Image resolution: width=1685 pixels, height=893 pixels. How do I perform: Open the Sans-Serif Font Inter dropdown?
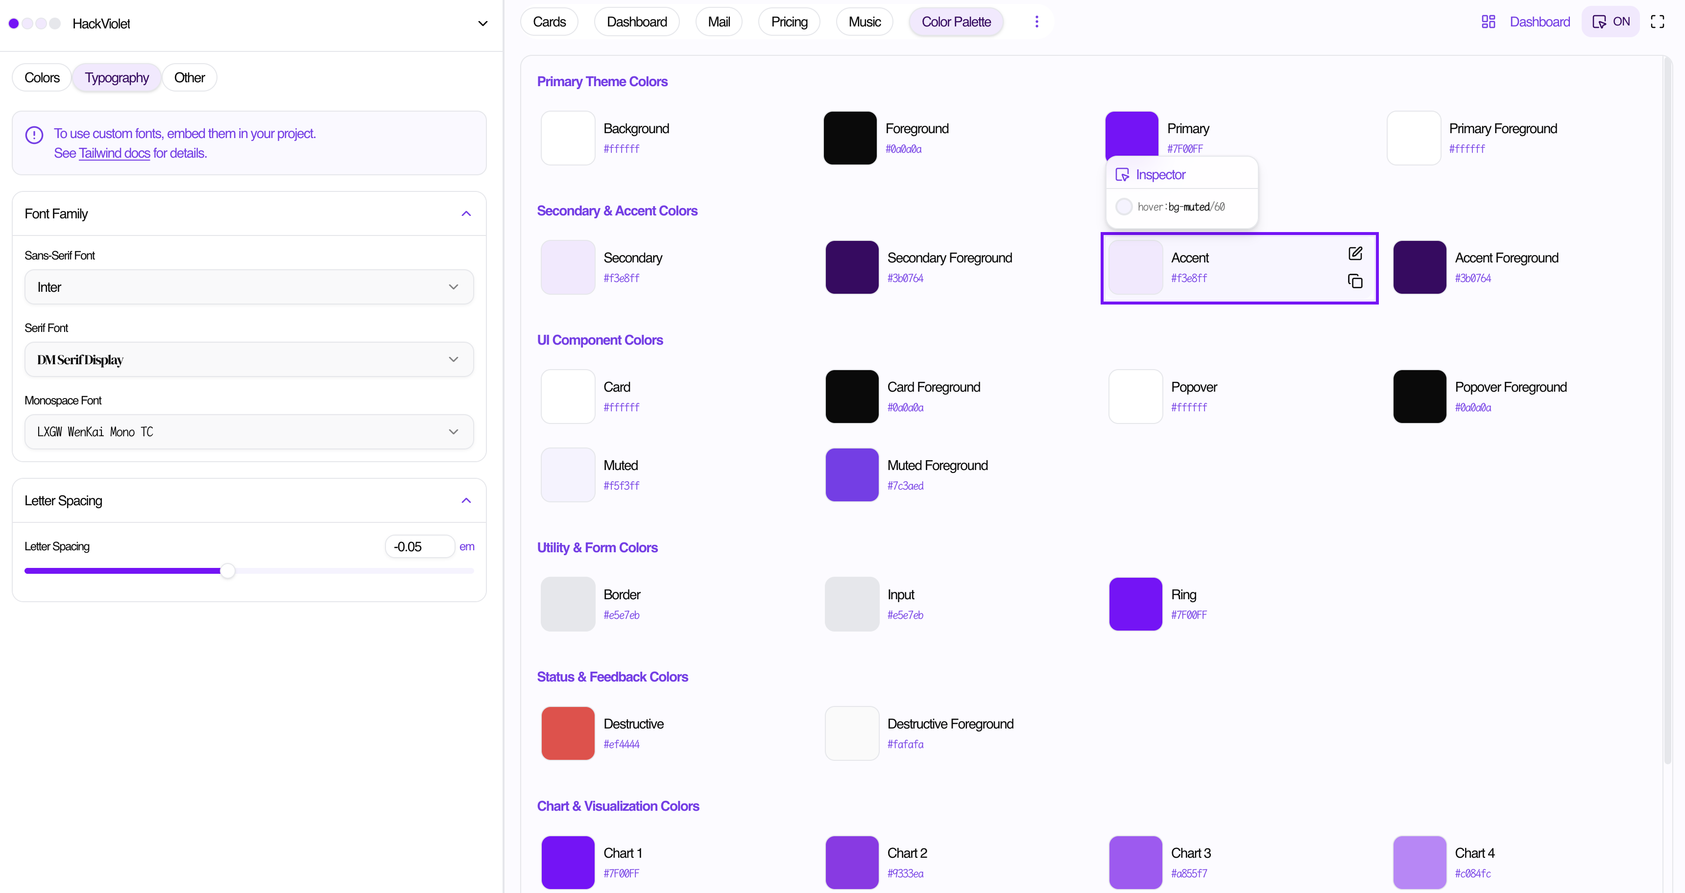tap(248, 287)
